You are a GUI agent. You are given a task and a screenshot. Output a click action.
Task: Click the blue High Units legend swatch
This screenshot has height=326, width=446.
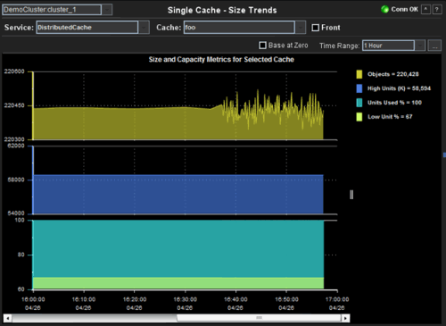(359, 88)
